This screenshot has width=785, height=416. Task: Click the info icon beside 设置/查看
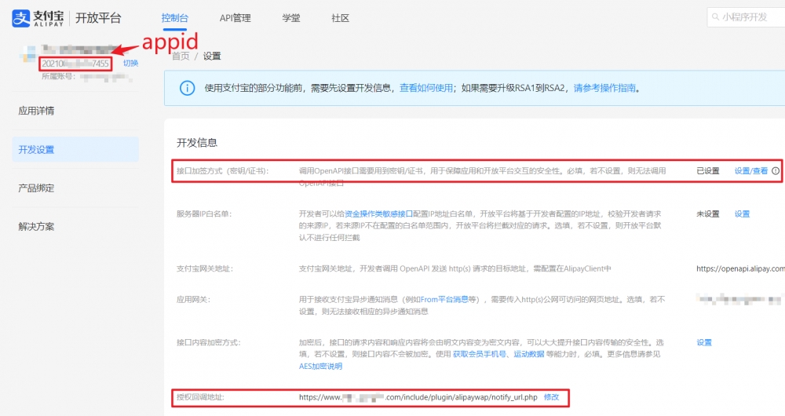[x=776, y=170]
